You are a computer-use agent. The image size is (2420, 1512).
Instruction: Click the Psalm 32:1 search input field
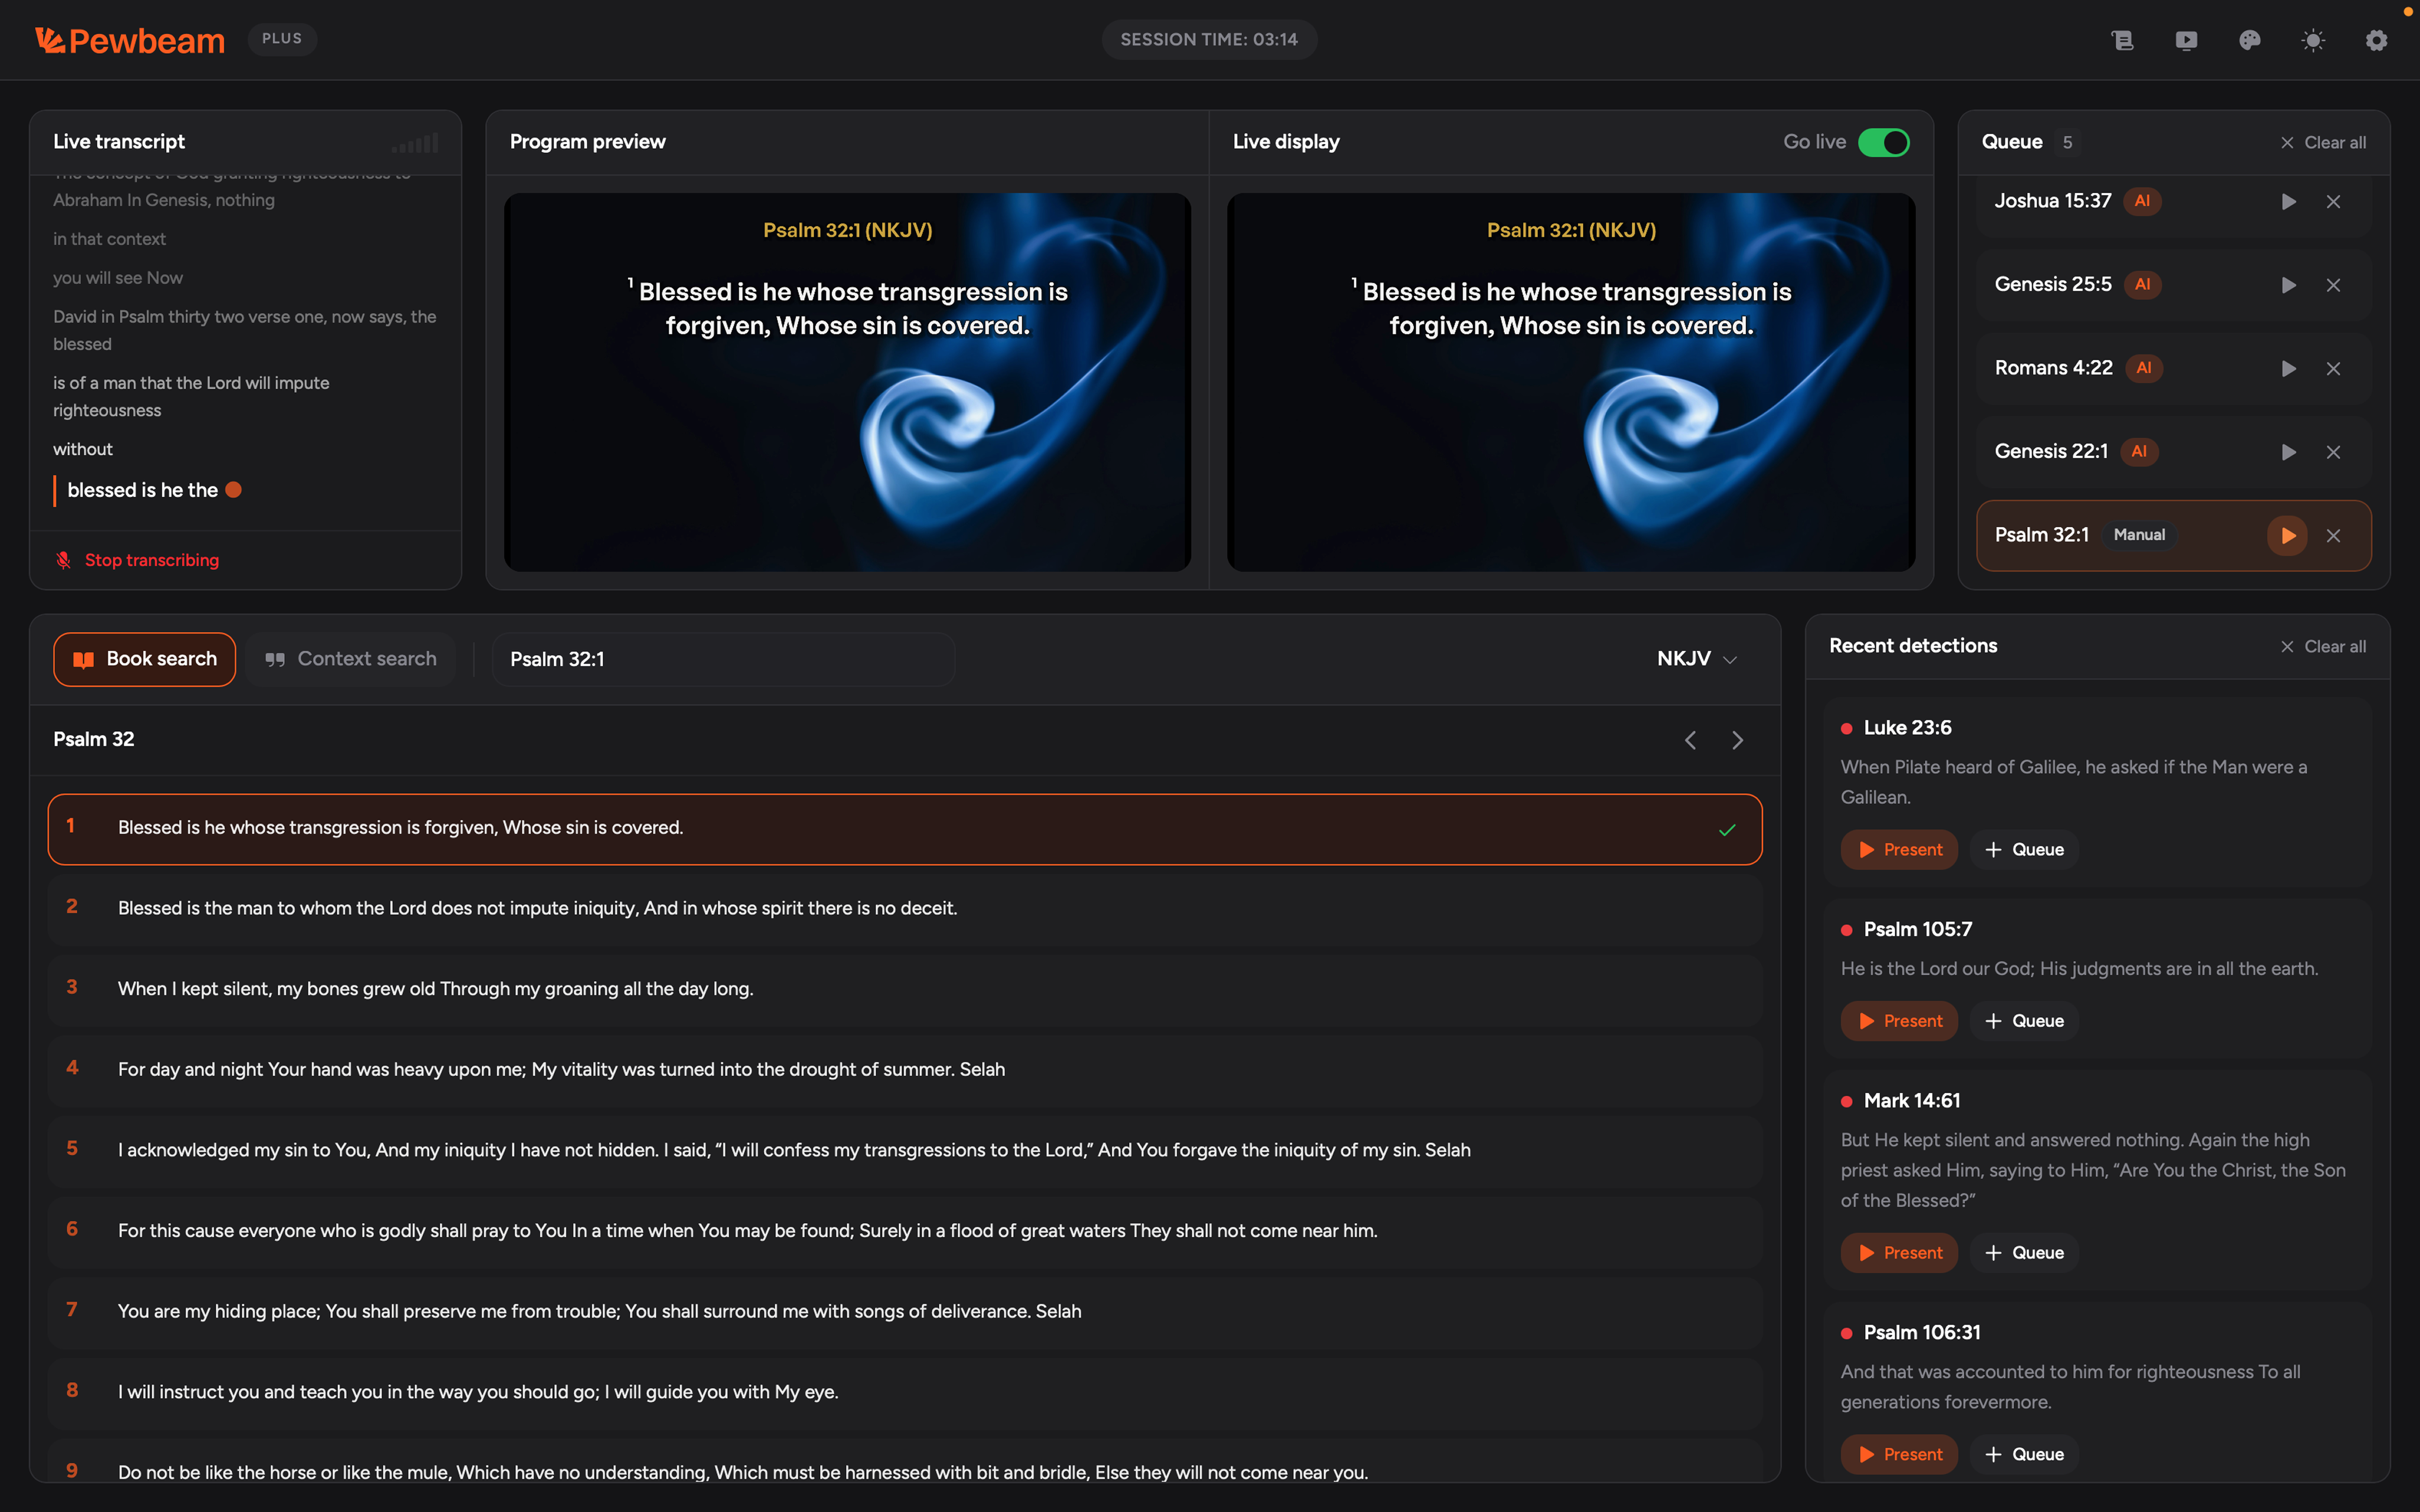point(722,658)
